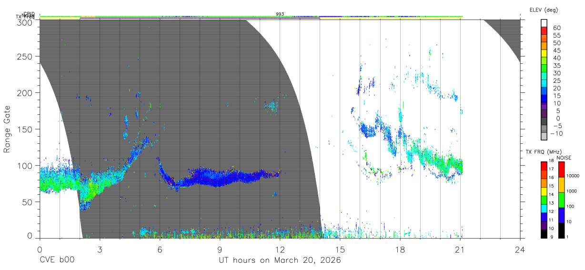The image size is (585, 270).
Task: Click the '50' tick on Range Gate axis
Action: pos(27,202)
